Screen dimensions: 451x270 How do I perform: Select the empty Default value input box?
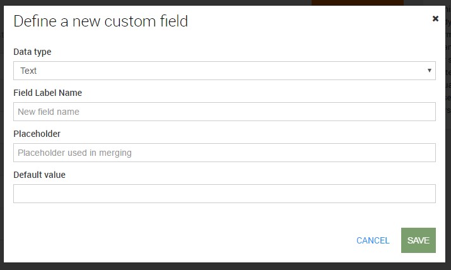pyautogui.click(x=225, y=194)
